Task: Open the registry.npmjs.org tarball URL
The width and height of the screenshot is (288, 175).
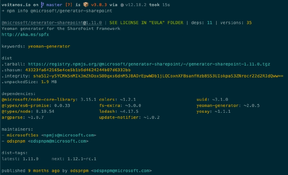Action: click(x=149, y=64)
